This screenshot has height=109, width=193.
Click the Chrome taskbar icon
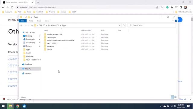[x=17, y=106]
